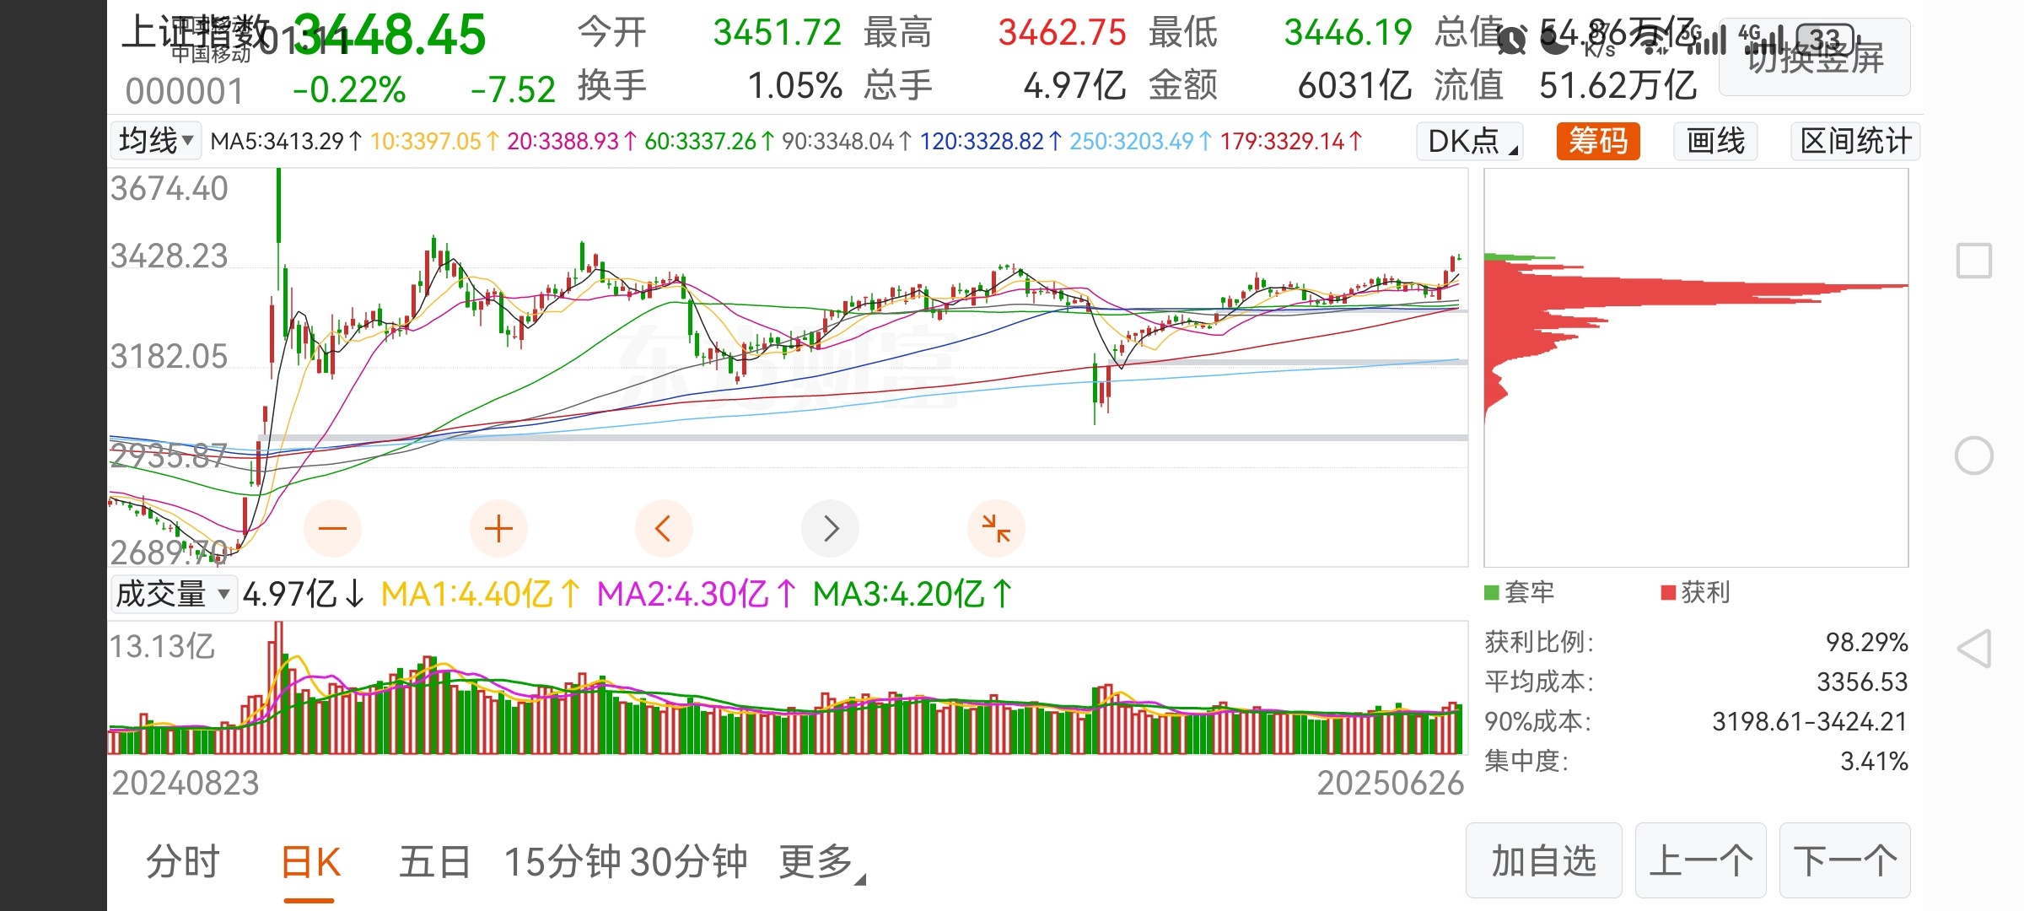Tap 切换竖屏 to switch portrait
2024x911 pixels.
click(1815, 57)
